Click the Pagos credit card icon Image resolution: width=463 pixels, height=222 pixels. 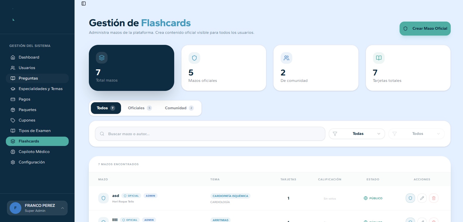13,99
